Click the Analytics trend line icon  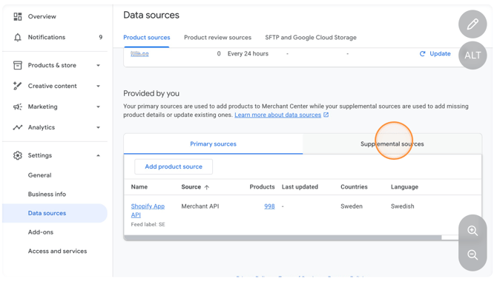(x=18, y=127)
